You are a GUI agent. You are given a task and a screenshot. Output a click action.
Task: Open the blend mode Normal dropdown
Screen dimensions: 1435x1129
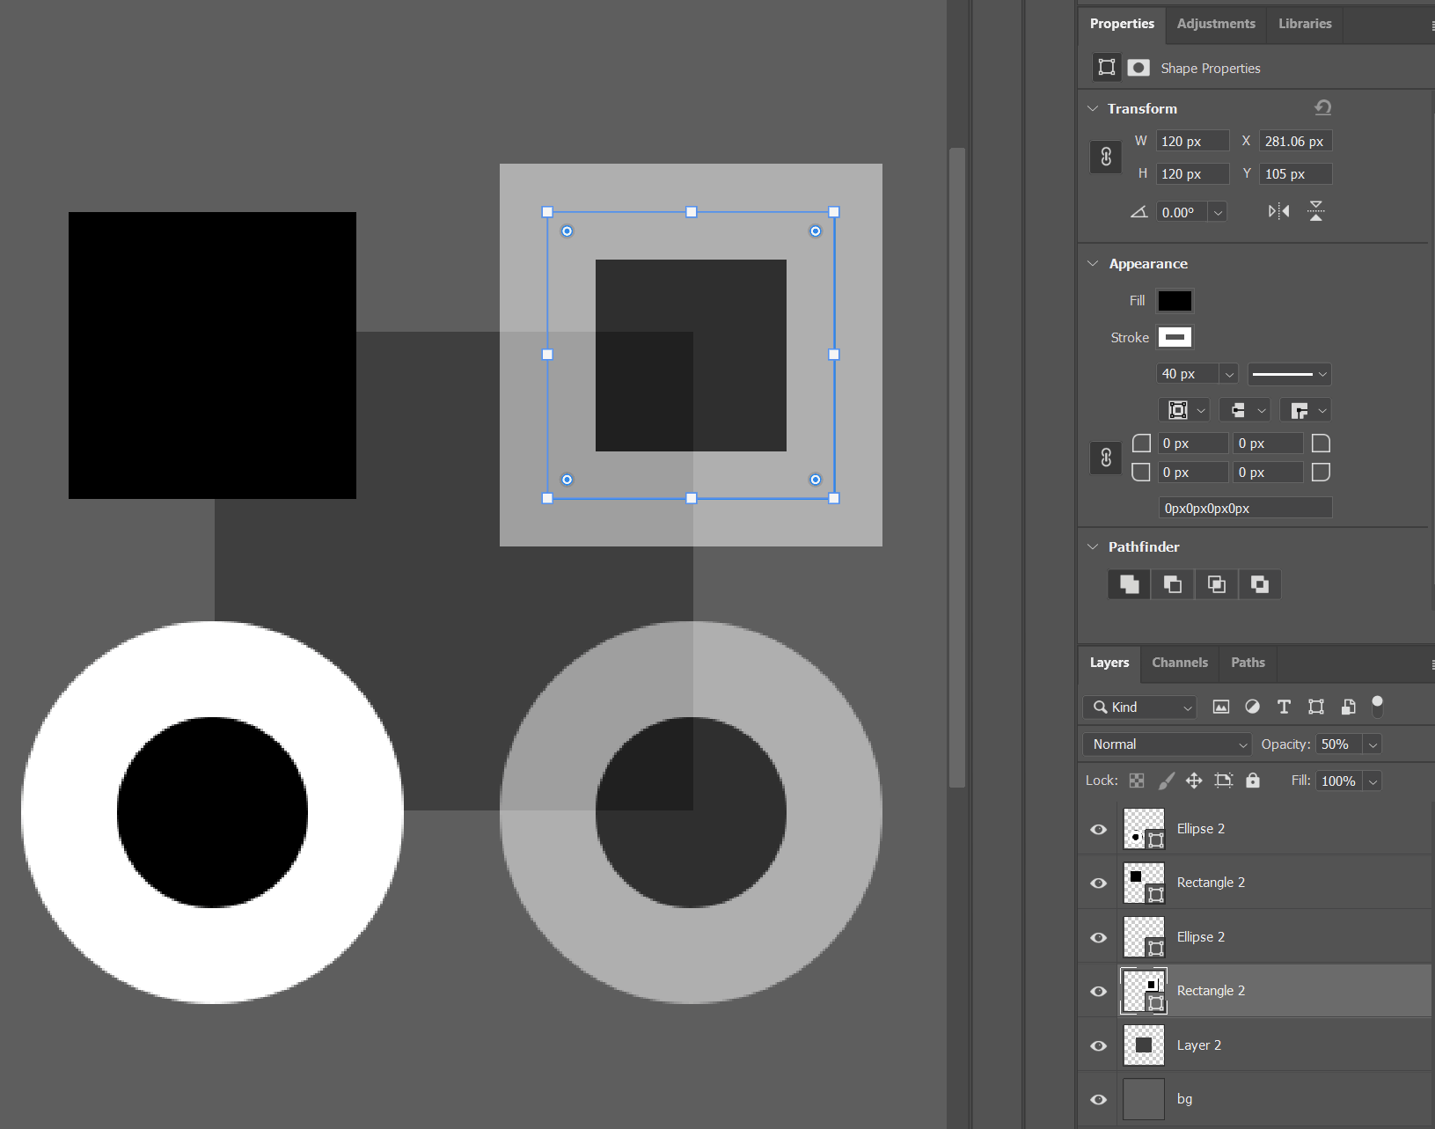pos(1167,744)
